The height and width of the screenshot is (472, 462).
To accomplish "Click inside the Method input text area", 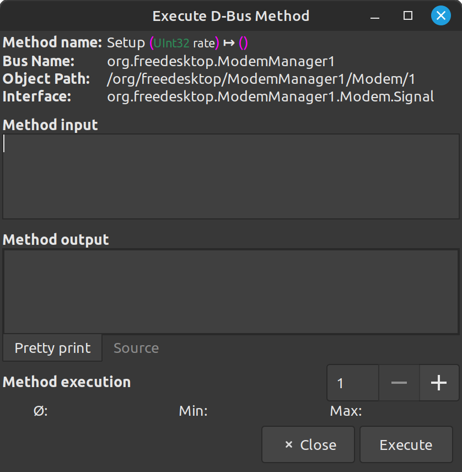I will pyautogui.click(x=232, y=175).
